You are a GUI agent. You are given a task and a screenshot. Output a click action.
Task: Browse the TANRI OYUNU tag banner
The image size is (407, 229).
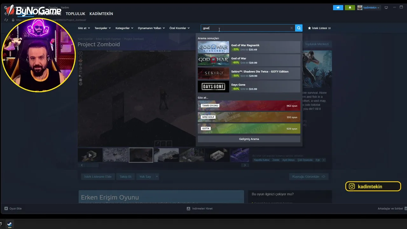click(x=249, y=106)
